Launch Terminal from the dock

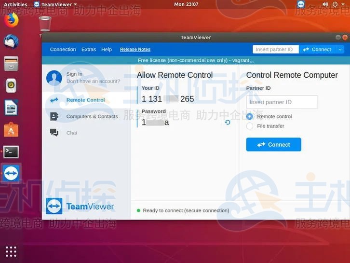click(11, 152)
